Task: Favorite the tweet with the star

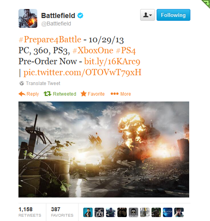Action: pos(93,94)
